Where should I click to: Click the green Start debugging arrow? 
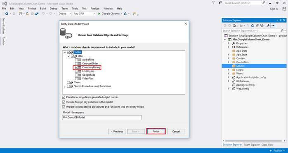(x=99, y=14)
